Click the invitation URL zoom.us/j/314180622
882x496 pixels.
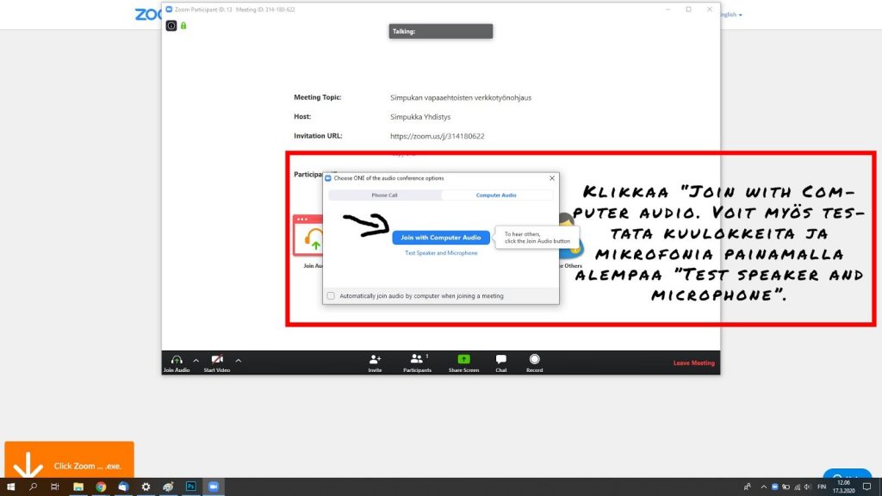coord(437,136)
